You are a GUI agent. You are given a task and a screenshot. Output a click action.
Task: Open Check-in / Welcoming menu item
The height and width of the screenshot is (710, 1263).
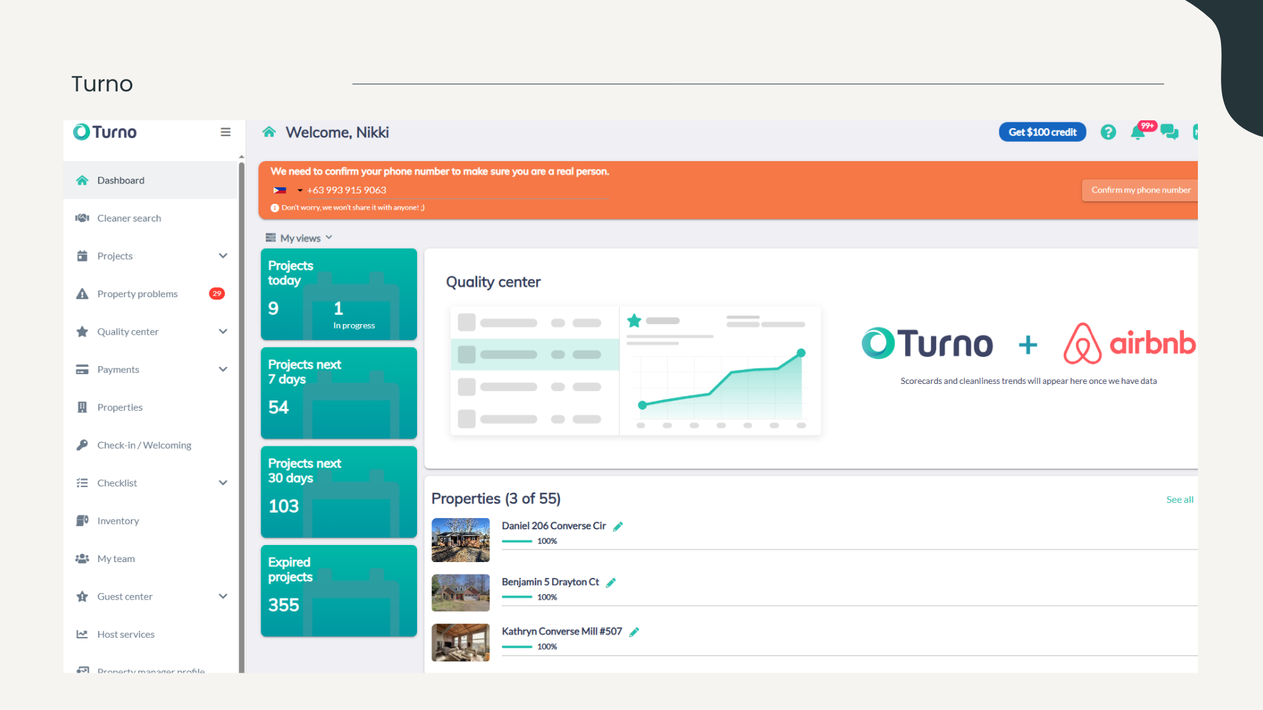150,445
